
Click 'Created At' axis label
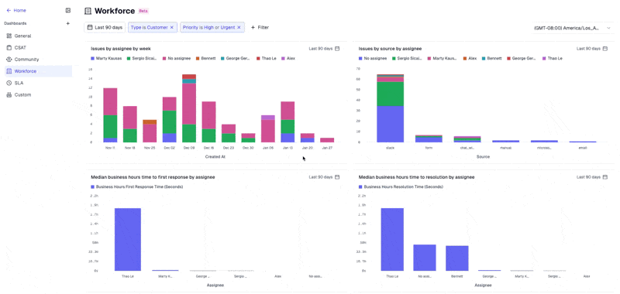tap(215, 156)
